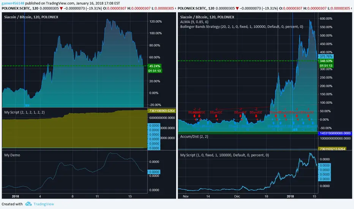
Task: Click the 80.00% axis label
Action: 155,46
